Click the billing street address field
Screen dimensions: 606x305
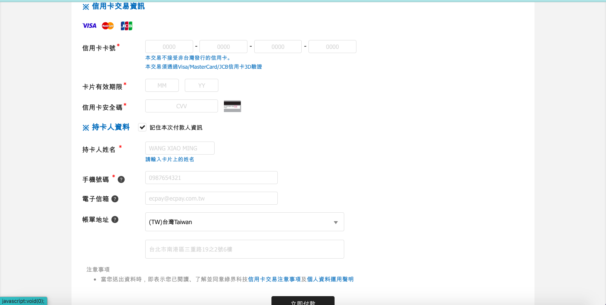click(245, 249)
